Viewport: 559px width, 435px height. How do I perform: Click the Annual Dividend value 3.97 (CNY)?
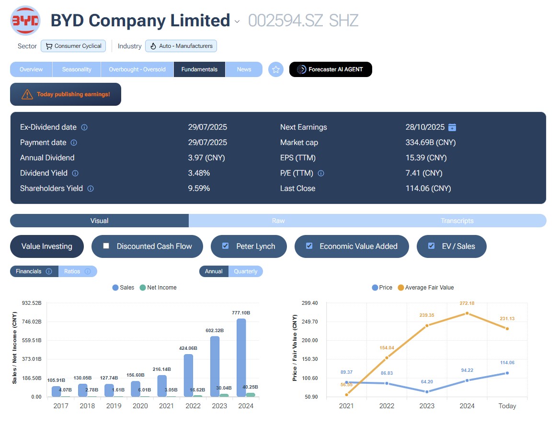pyautogui.click(x=206, y=158)
